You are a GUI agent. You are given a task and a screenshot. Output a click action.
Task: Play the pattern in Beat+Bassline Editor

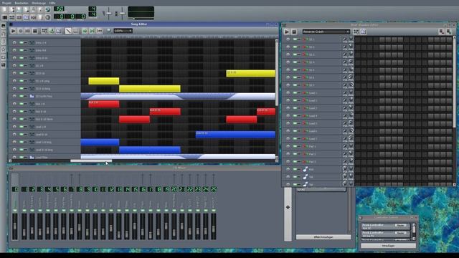tap(287, 32)
